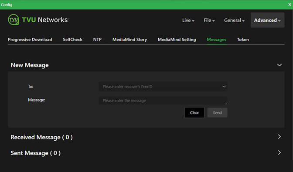Select the MediaMind Setting tab

177,40
